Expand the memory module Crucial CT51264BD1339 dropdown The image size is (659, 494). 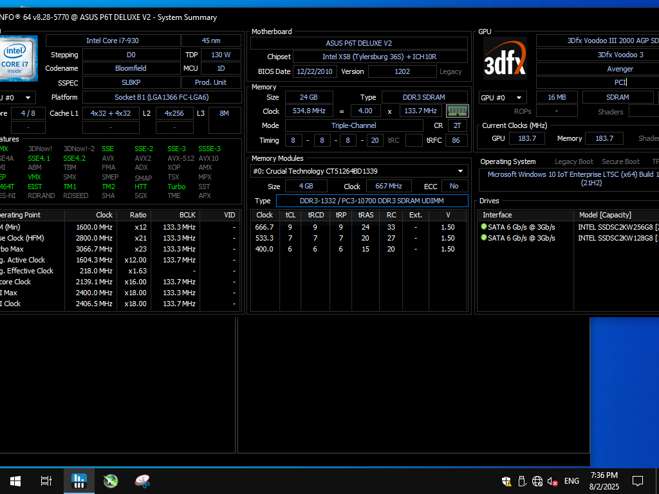coord(359,171)
